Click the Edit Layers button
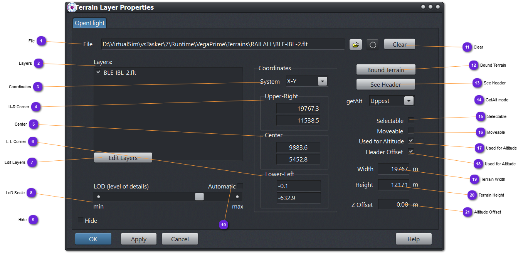523x254 pixels. [x=123, y=158]
